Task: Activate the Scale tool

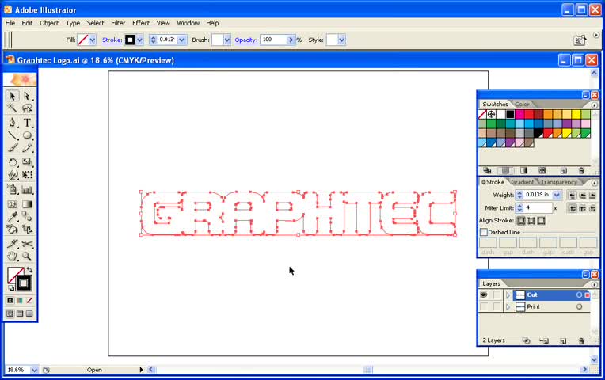Action: point(27,162)
